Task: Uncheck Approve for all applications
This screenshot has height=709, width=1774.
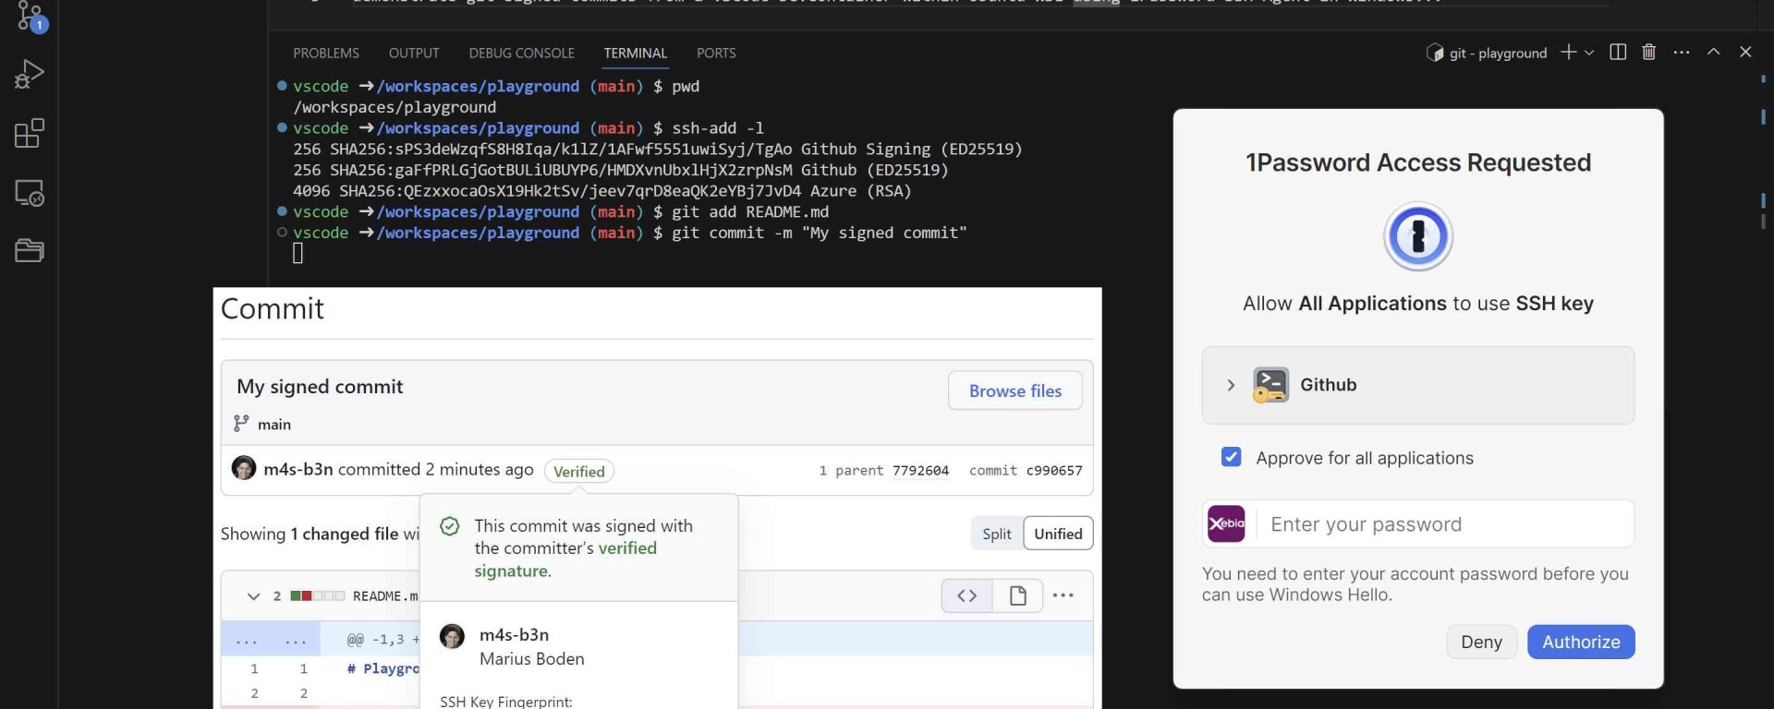Action: (x=1231, y=458)
